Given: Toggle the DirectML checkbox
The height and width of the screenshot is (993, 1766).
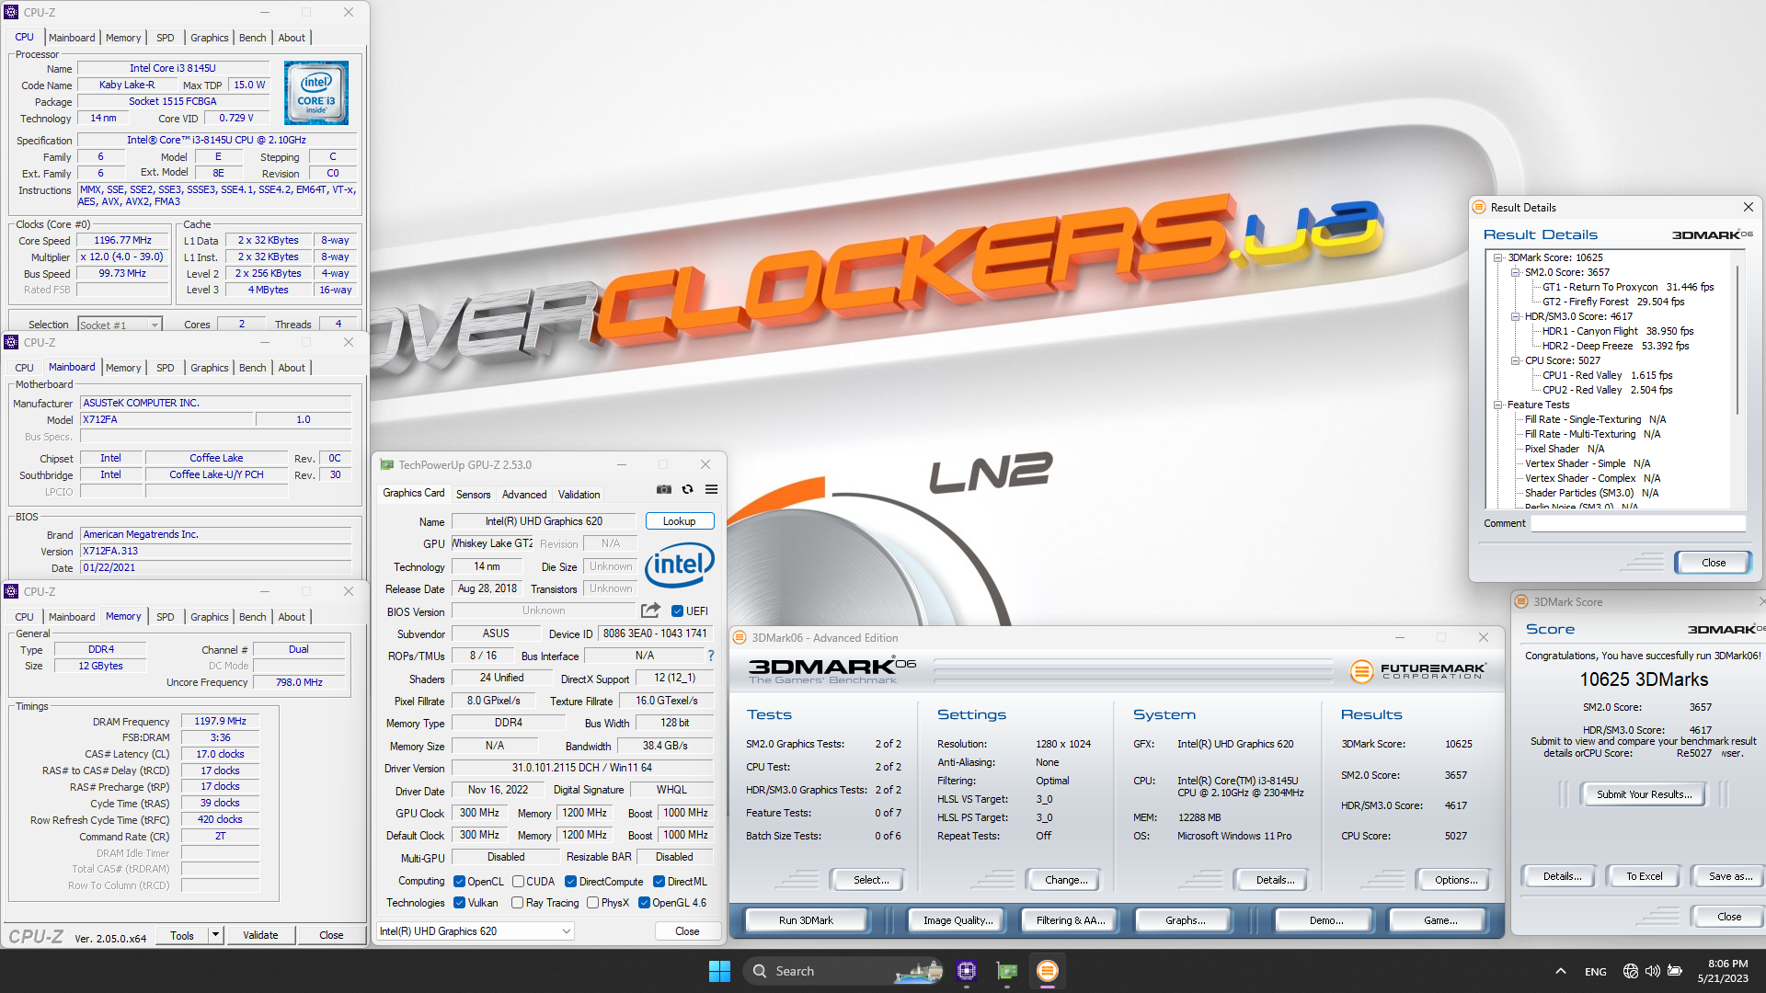Looking at the screenshot, I should (659, 881).
